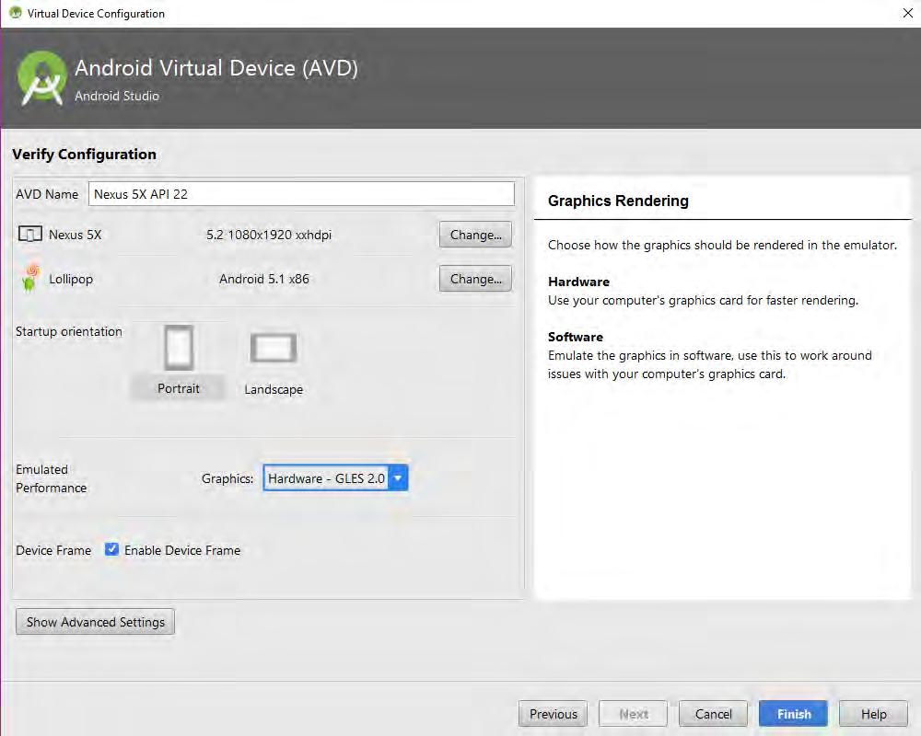Click the 'Lollipop' release name label

click(x=71, y=279)
